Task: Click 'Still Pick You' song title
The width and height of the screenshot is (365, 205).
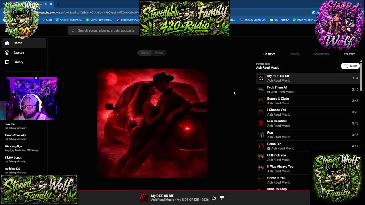Action: (x=277, y=155)
